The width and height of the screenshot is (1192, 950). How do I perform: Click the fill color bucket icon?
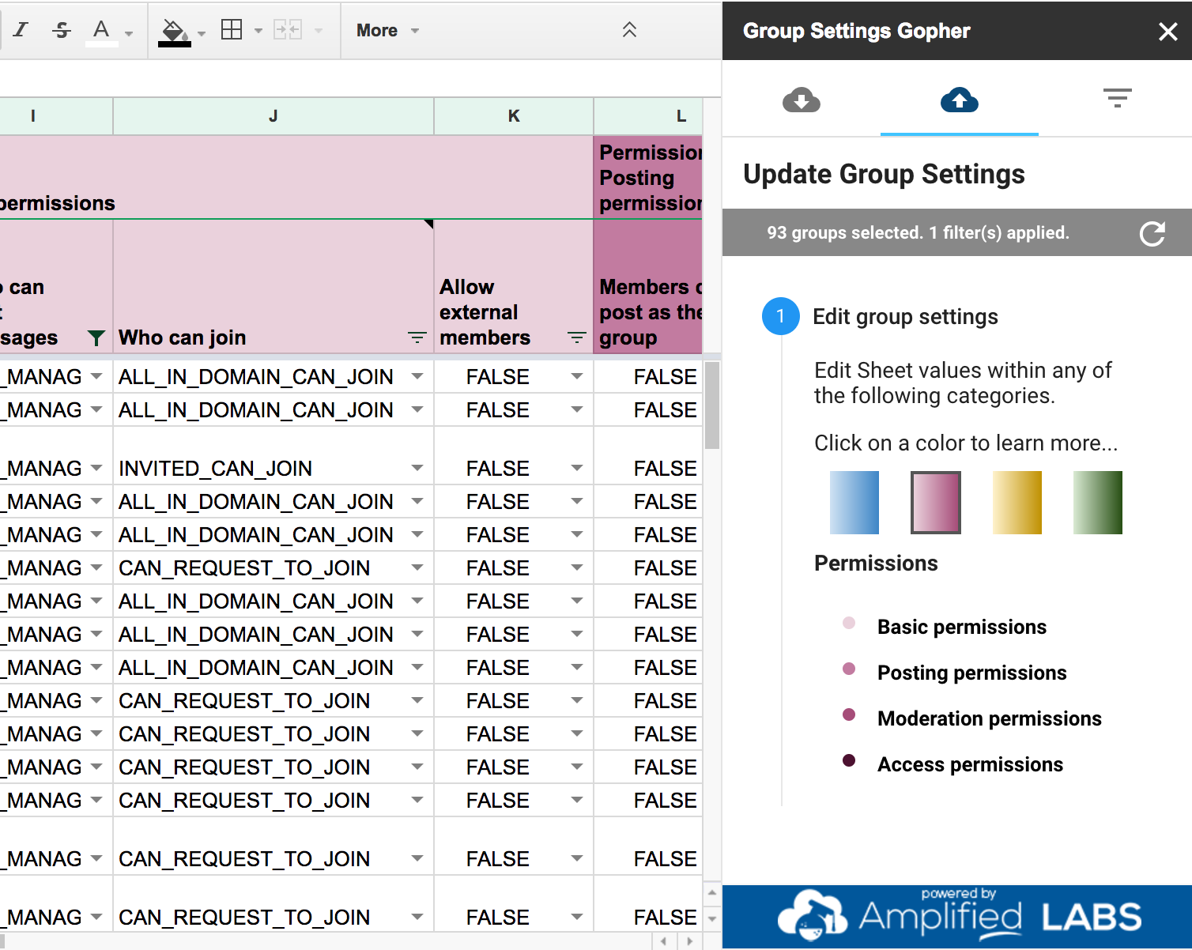[x=174, y=31]
